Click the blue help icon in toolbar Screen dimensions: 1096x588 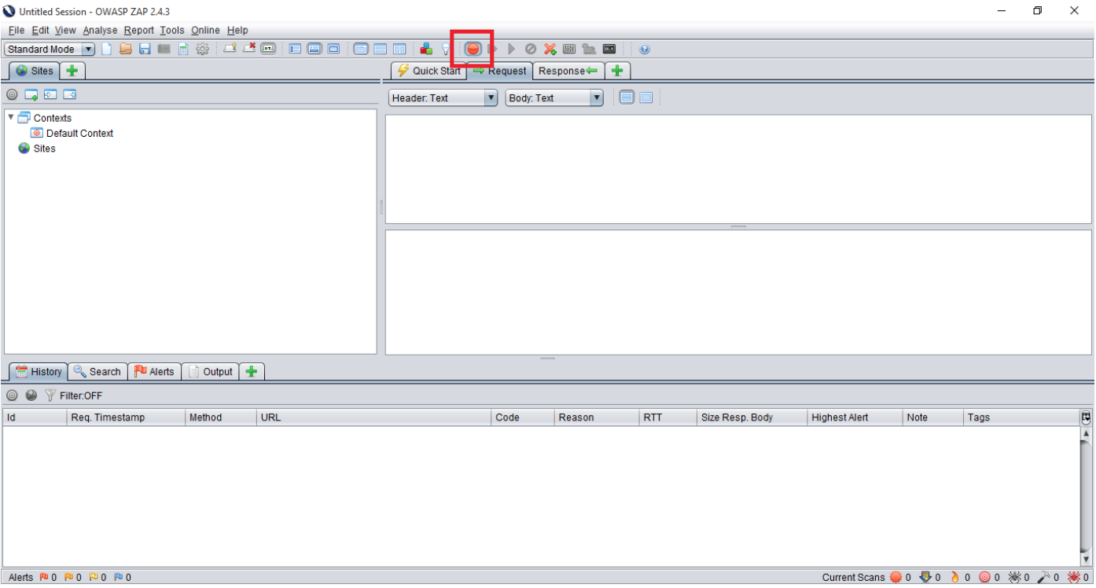point(645,50)
